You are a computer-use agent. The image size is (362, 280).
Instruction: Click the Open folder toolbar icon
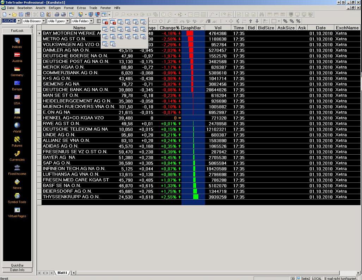tap(14, 14)
